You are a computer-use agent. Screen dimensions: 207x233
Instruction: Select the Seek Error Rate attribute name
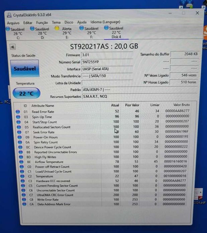44,132
